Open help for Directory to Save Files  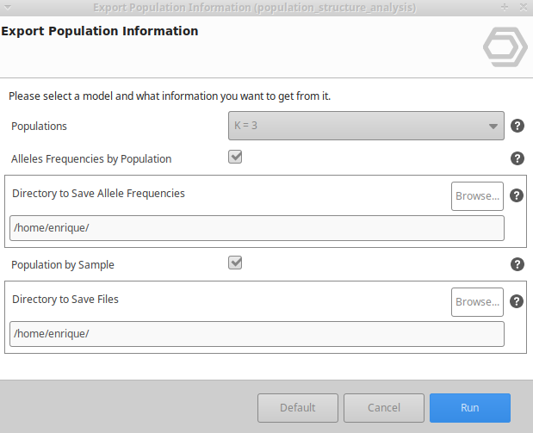pos(517,301)
